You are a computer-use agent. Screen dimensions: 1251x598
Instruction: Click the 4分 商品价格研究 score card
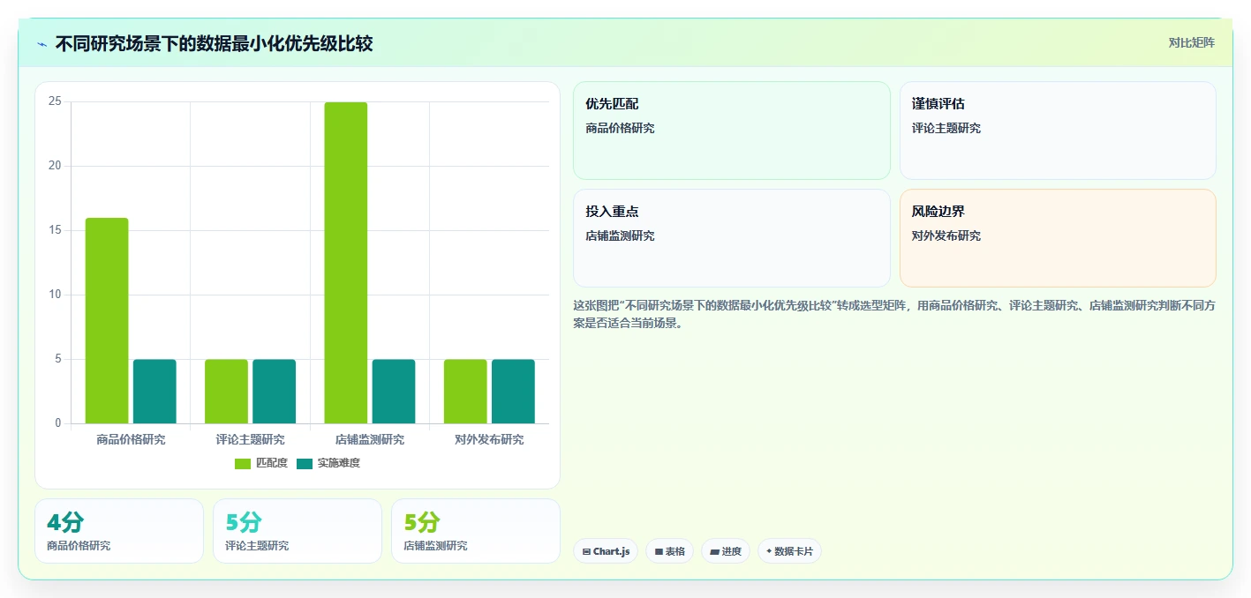click(x=119, y=531)
